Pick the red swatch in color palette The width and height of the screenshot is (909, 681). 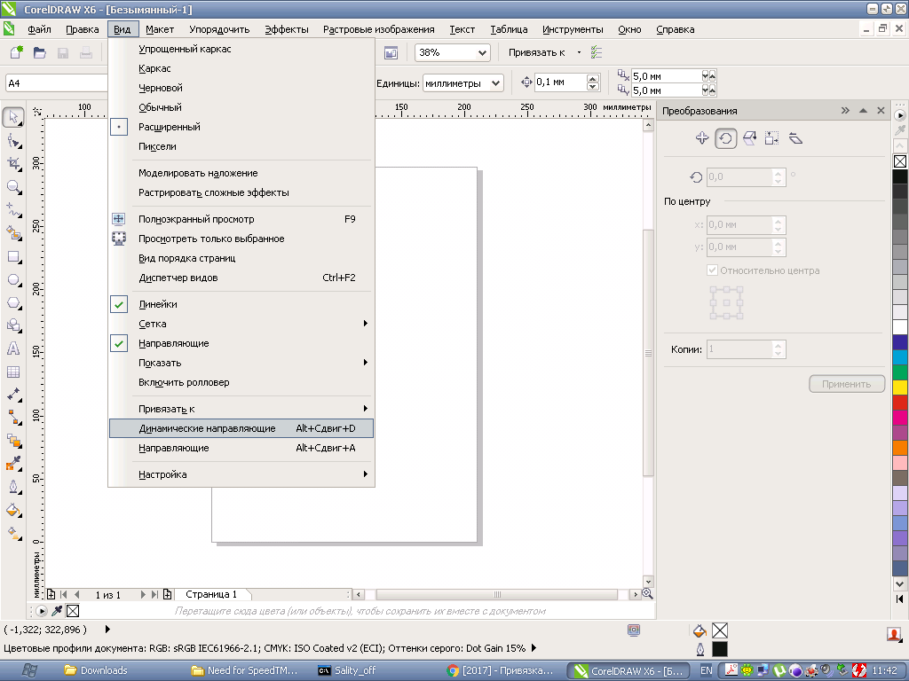(900, 403)
